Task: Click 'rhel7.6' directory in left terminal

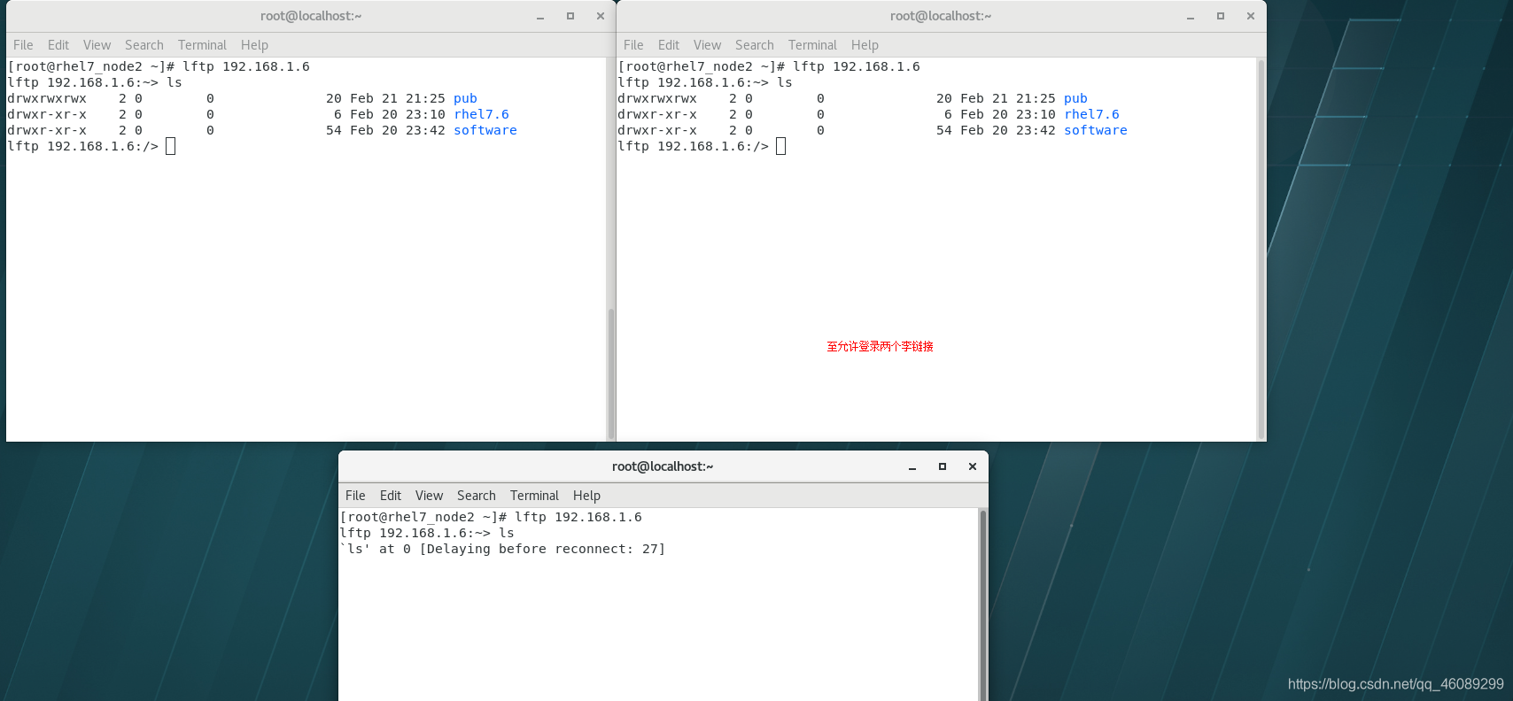Action: [x=481, y=114]
